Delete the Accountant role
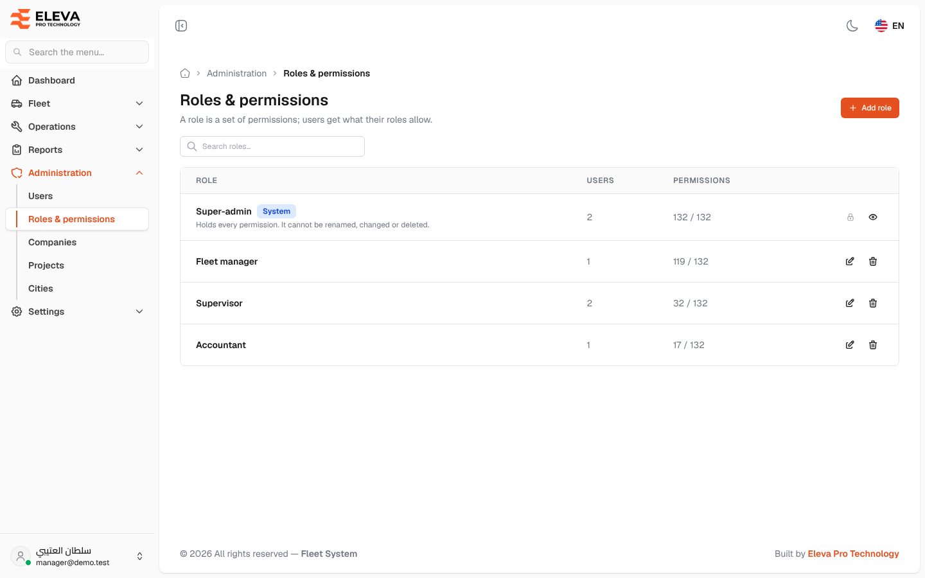The image size is (925, 578). (873, 345)
